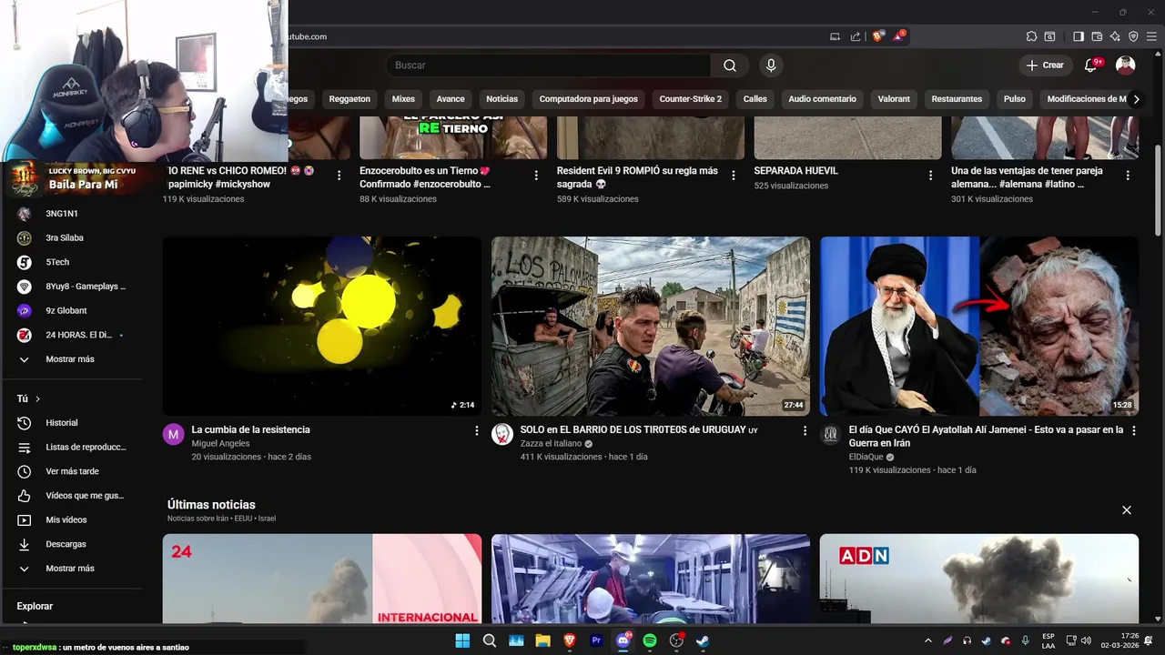
Task: Open the ADN news explosion thumbnail
Action: tap(979, 579)
